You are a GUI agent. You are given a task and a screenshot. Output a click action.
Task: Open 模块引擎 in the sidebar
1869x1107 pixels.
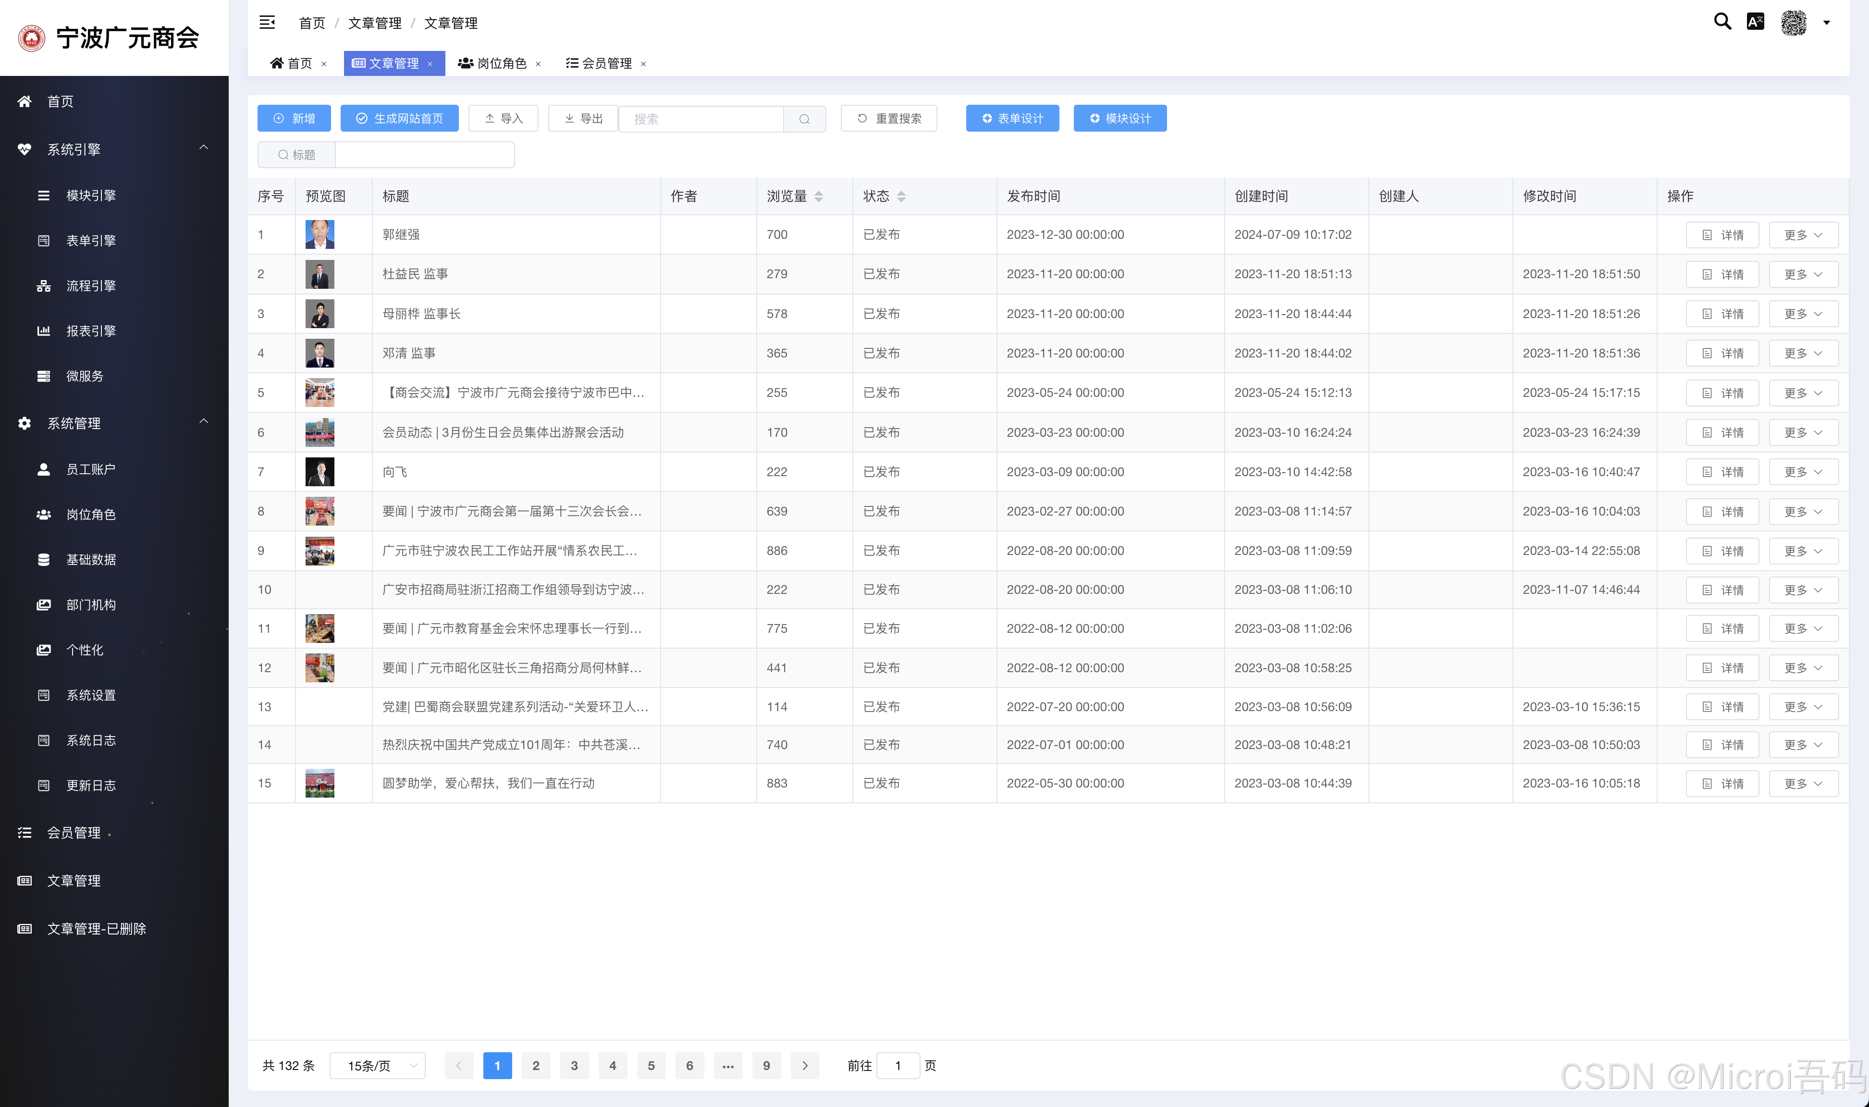click(x=91, y=196)
